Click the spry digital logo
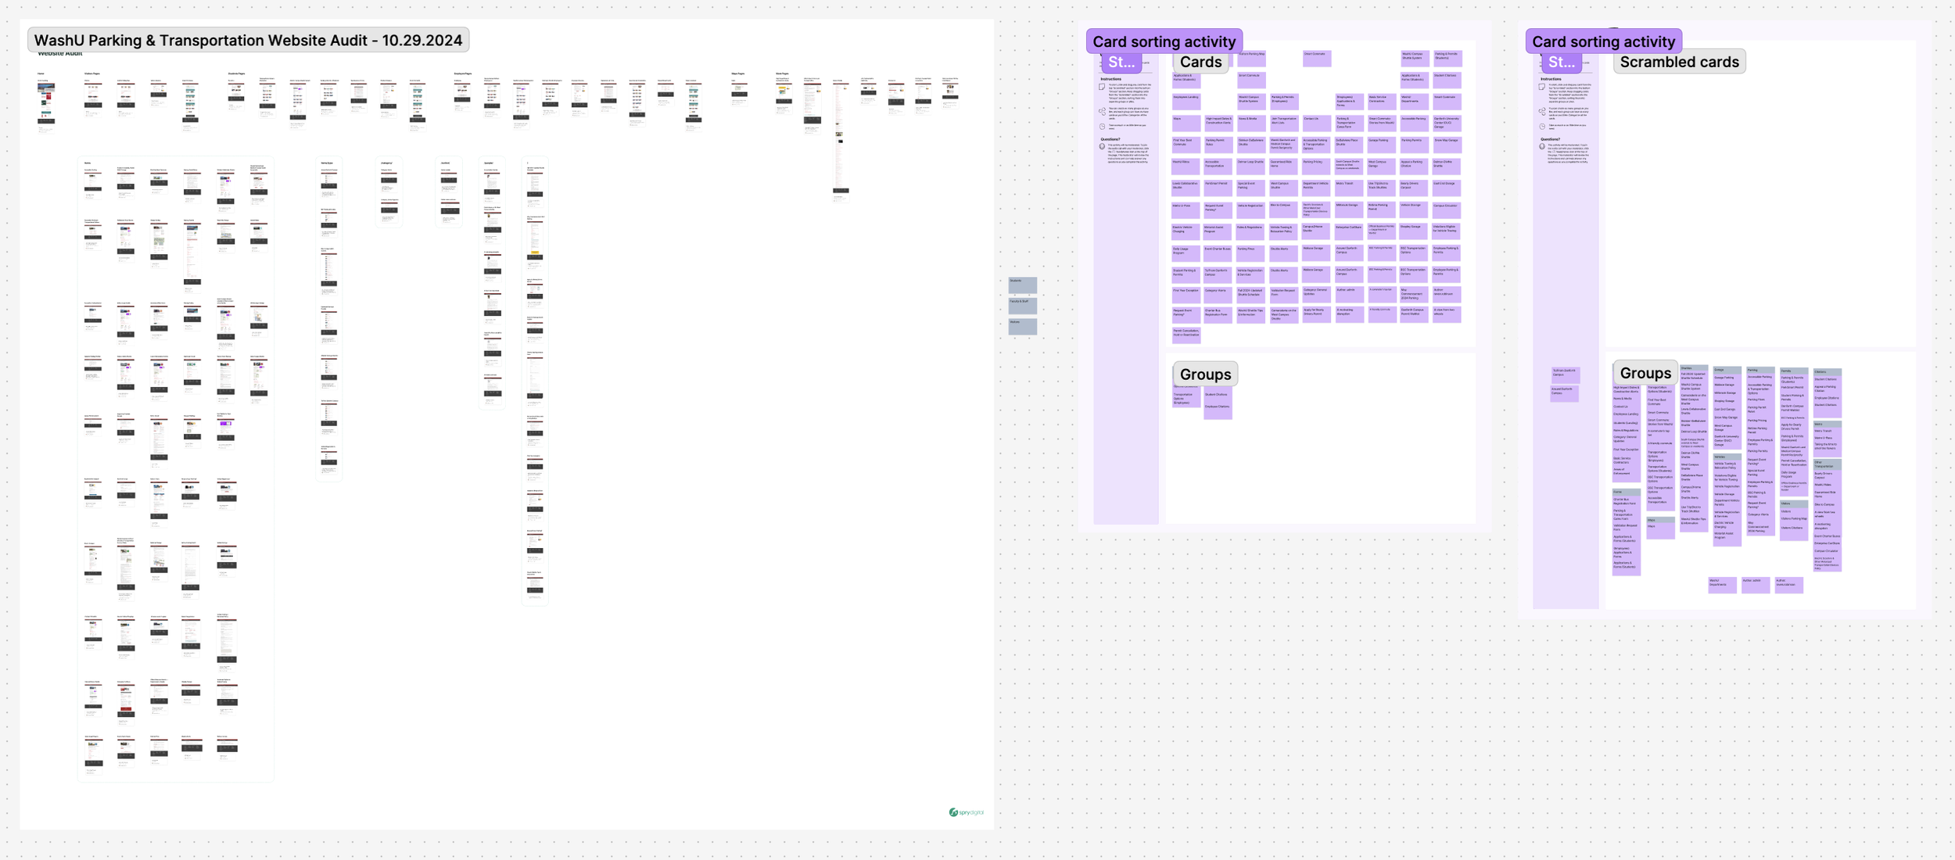 [x=966, y=812]
